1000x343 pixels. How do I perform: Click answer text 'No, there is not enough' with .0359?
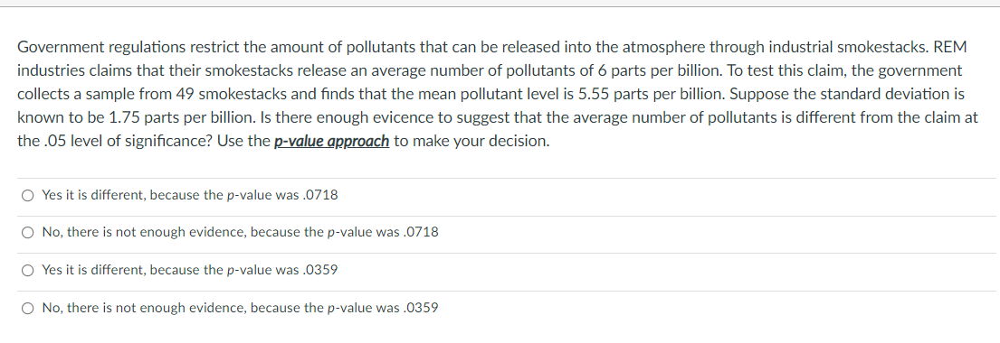point(241,308)
